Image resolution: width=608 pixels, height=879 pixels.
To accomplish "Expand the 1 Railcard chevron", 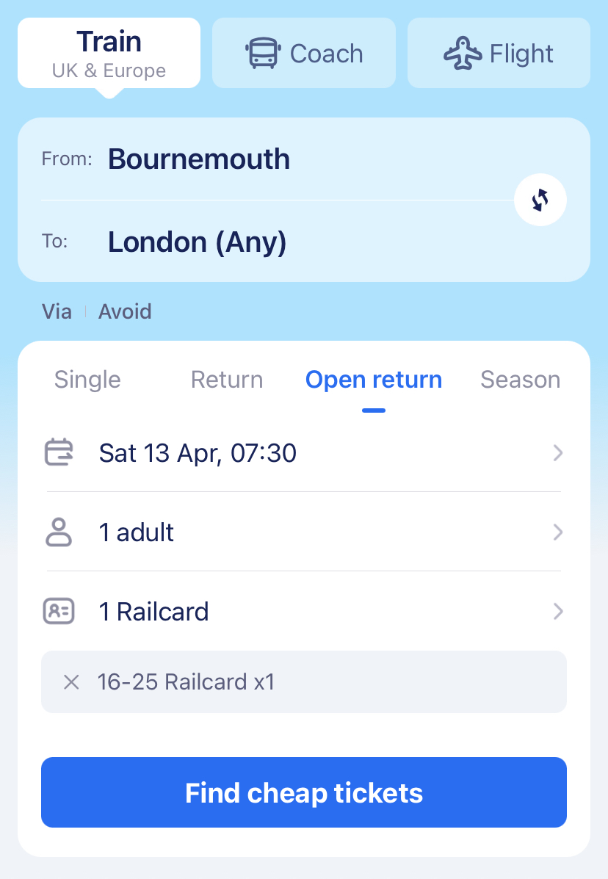I will pos(557,611).
